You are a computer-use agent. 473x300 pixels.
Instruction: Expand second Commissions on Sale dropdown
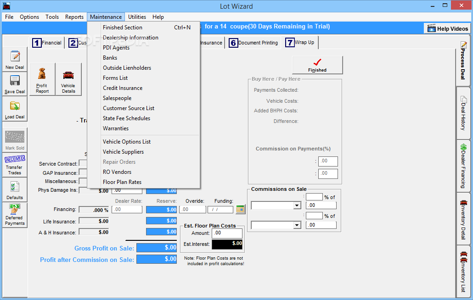click(x=297, y=225)
